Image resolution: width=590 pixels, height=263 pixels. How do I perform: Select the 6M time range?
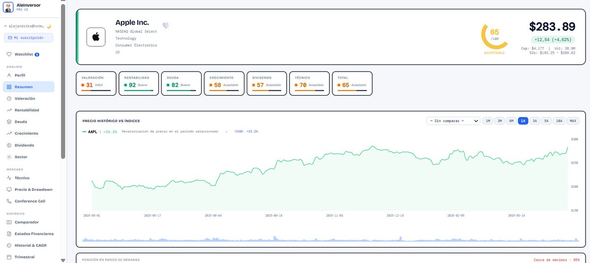click(x=511, y=121)
